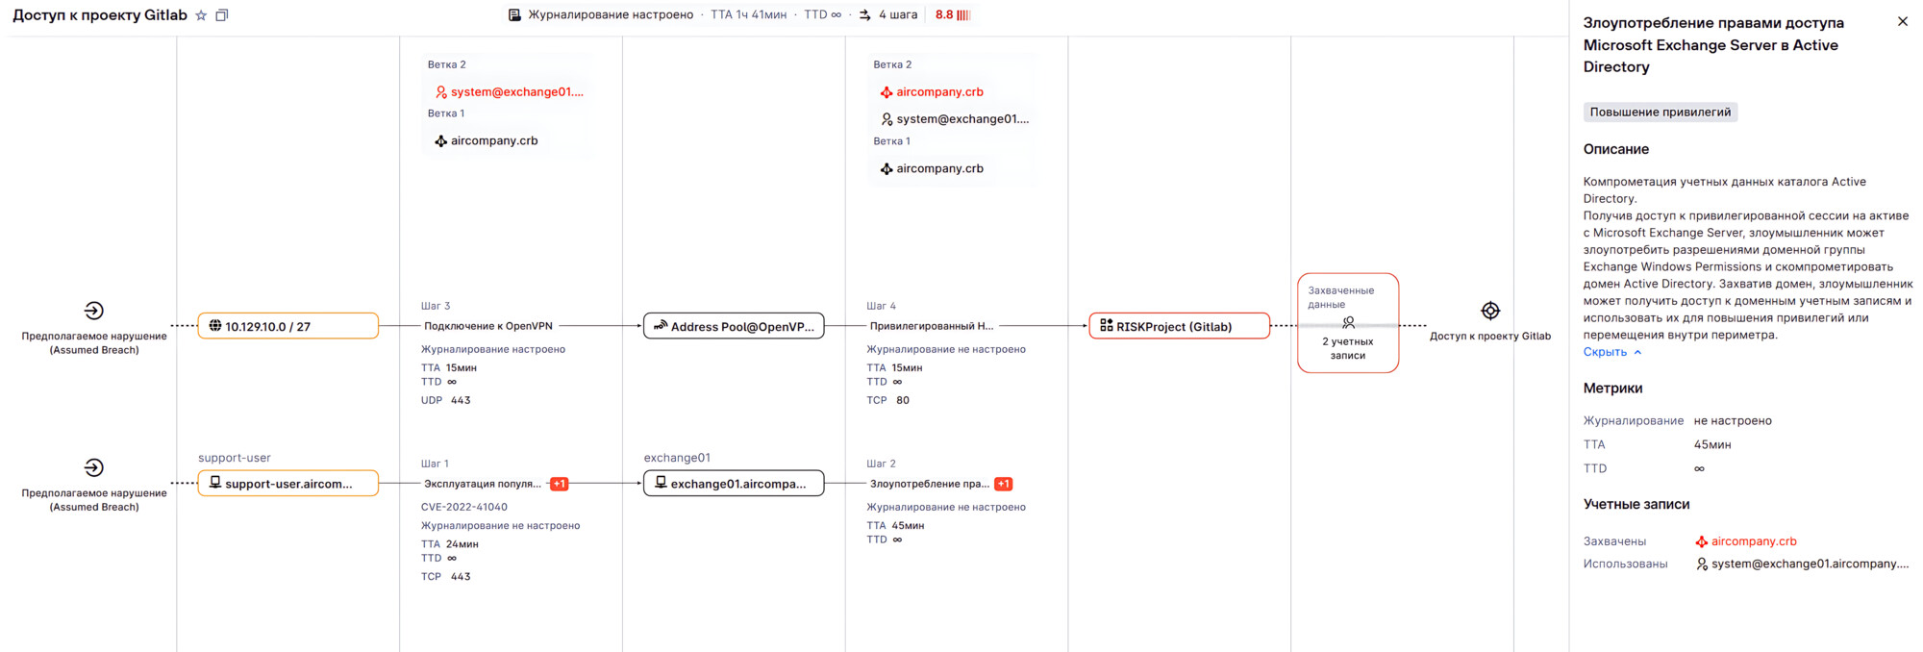Open the Захваченные данные box with 2 учетных записи

(x=1348, y=323)
